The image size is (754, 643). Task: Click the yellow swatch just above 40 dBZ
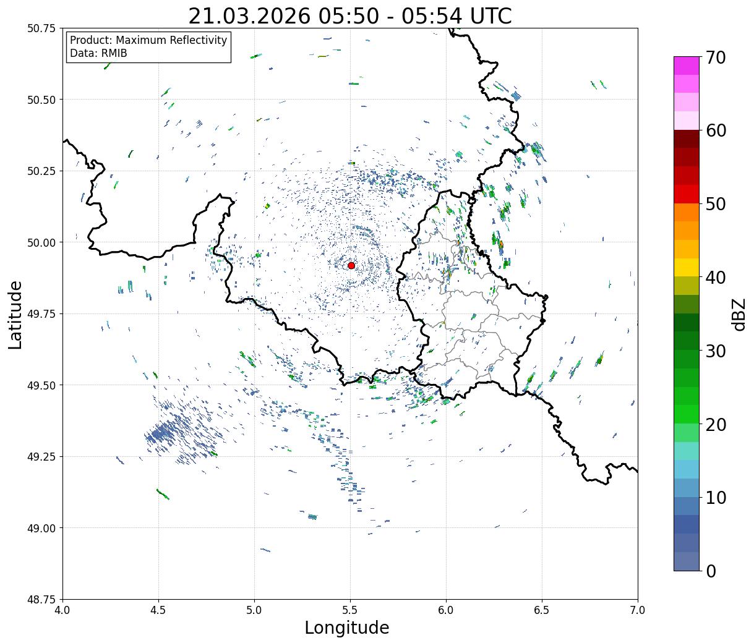pos(687,267)
